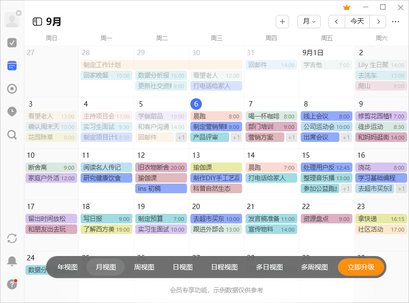Expand +1 more events on day 5

click(x=181, y=138)
